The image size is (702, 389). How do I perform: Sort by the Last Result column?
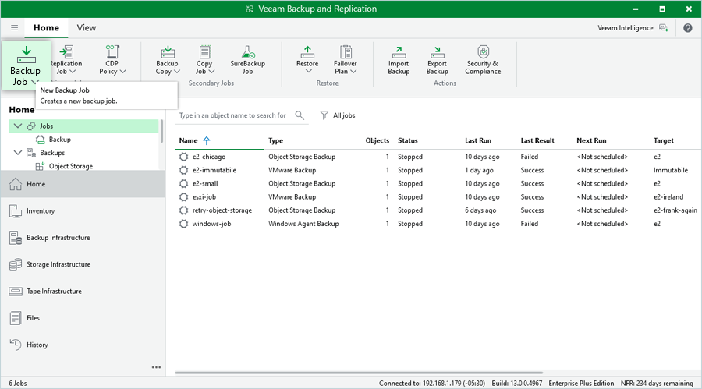537,140
